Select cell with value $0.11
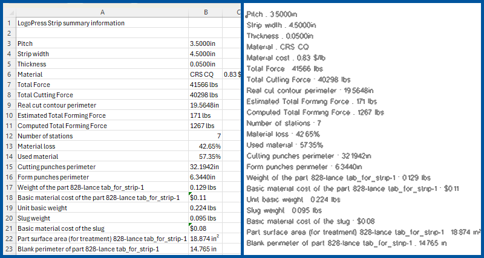 (206, 198)
